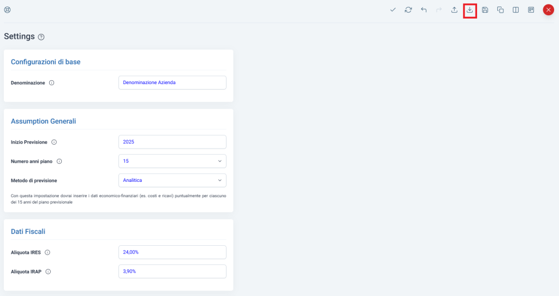Click the Denominazione Azienda text field
Viewport: 559px width, 296px height.
coord(172,82)
